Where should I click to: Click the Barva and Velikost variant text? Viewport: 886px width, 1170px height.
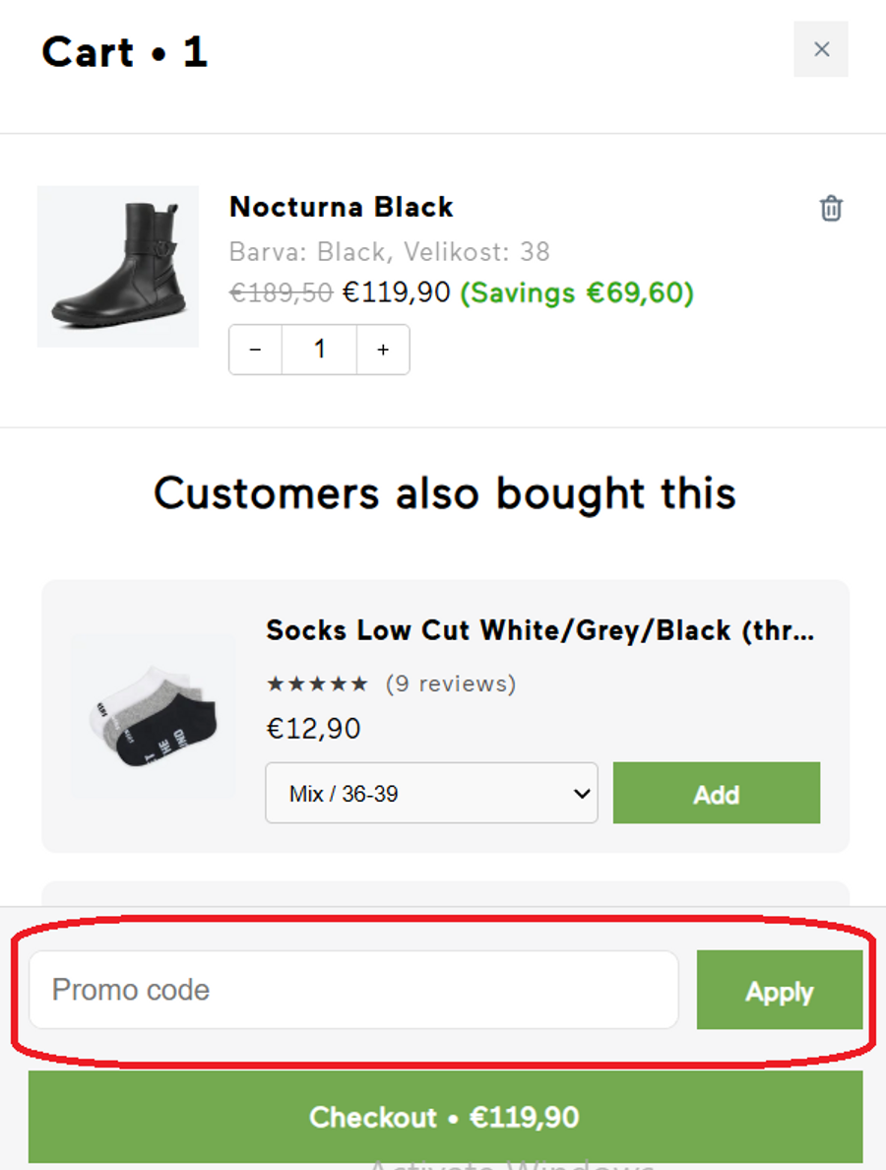[x=389, y=252]
